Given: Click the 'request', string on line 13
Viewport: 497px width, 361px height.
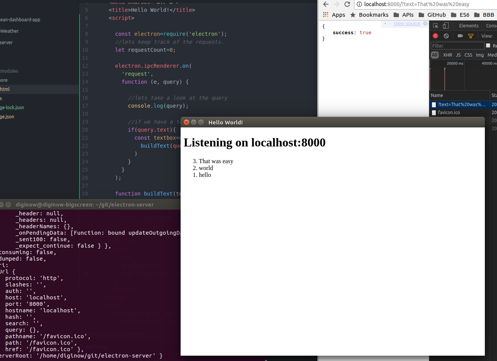Looking at the screenshot, I should click(x=138, y=74).
